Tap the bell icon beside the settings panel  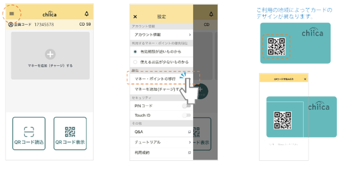click(x=211, y=14)
